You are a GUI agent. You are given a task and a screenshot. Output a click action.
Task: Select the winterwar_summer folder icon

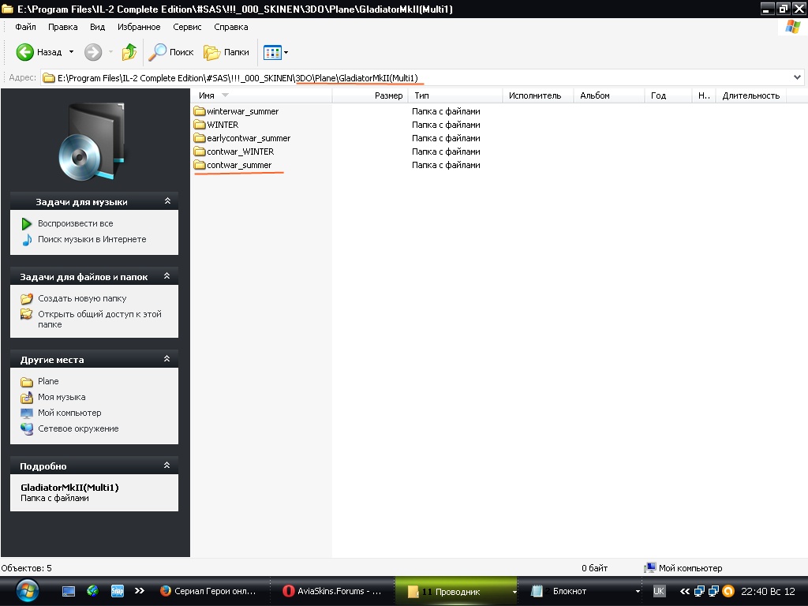tap(200, 110)
